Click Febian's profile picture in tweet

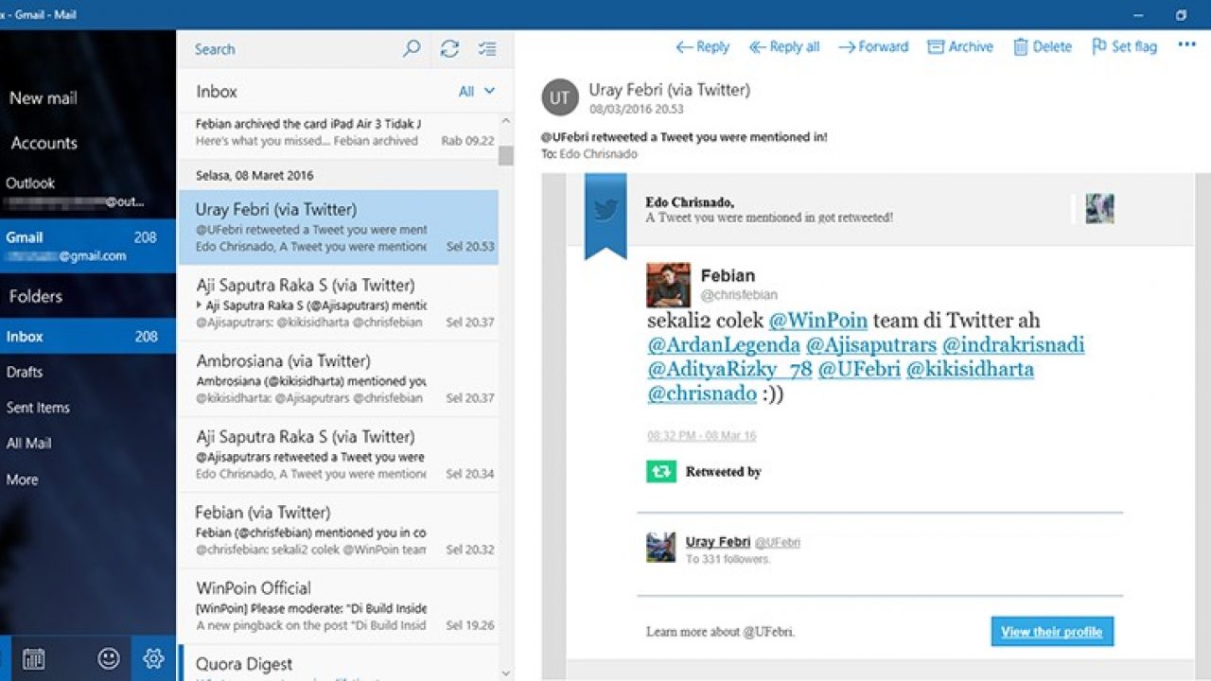[669, 285]
